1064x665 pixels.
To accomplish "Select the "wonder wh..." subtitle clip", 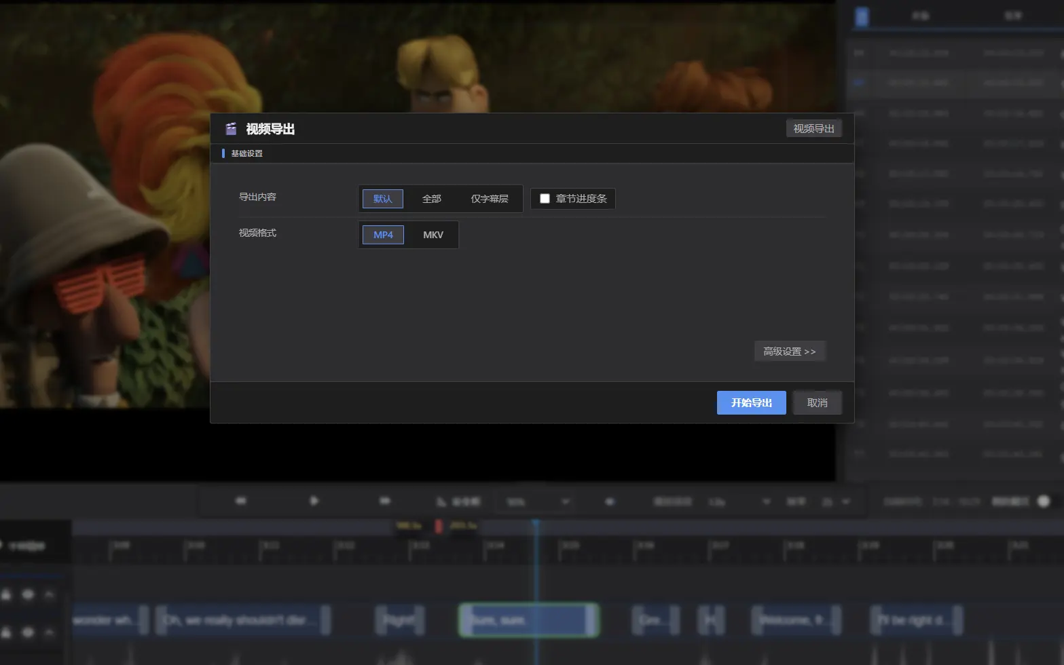I will point(110,620).
